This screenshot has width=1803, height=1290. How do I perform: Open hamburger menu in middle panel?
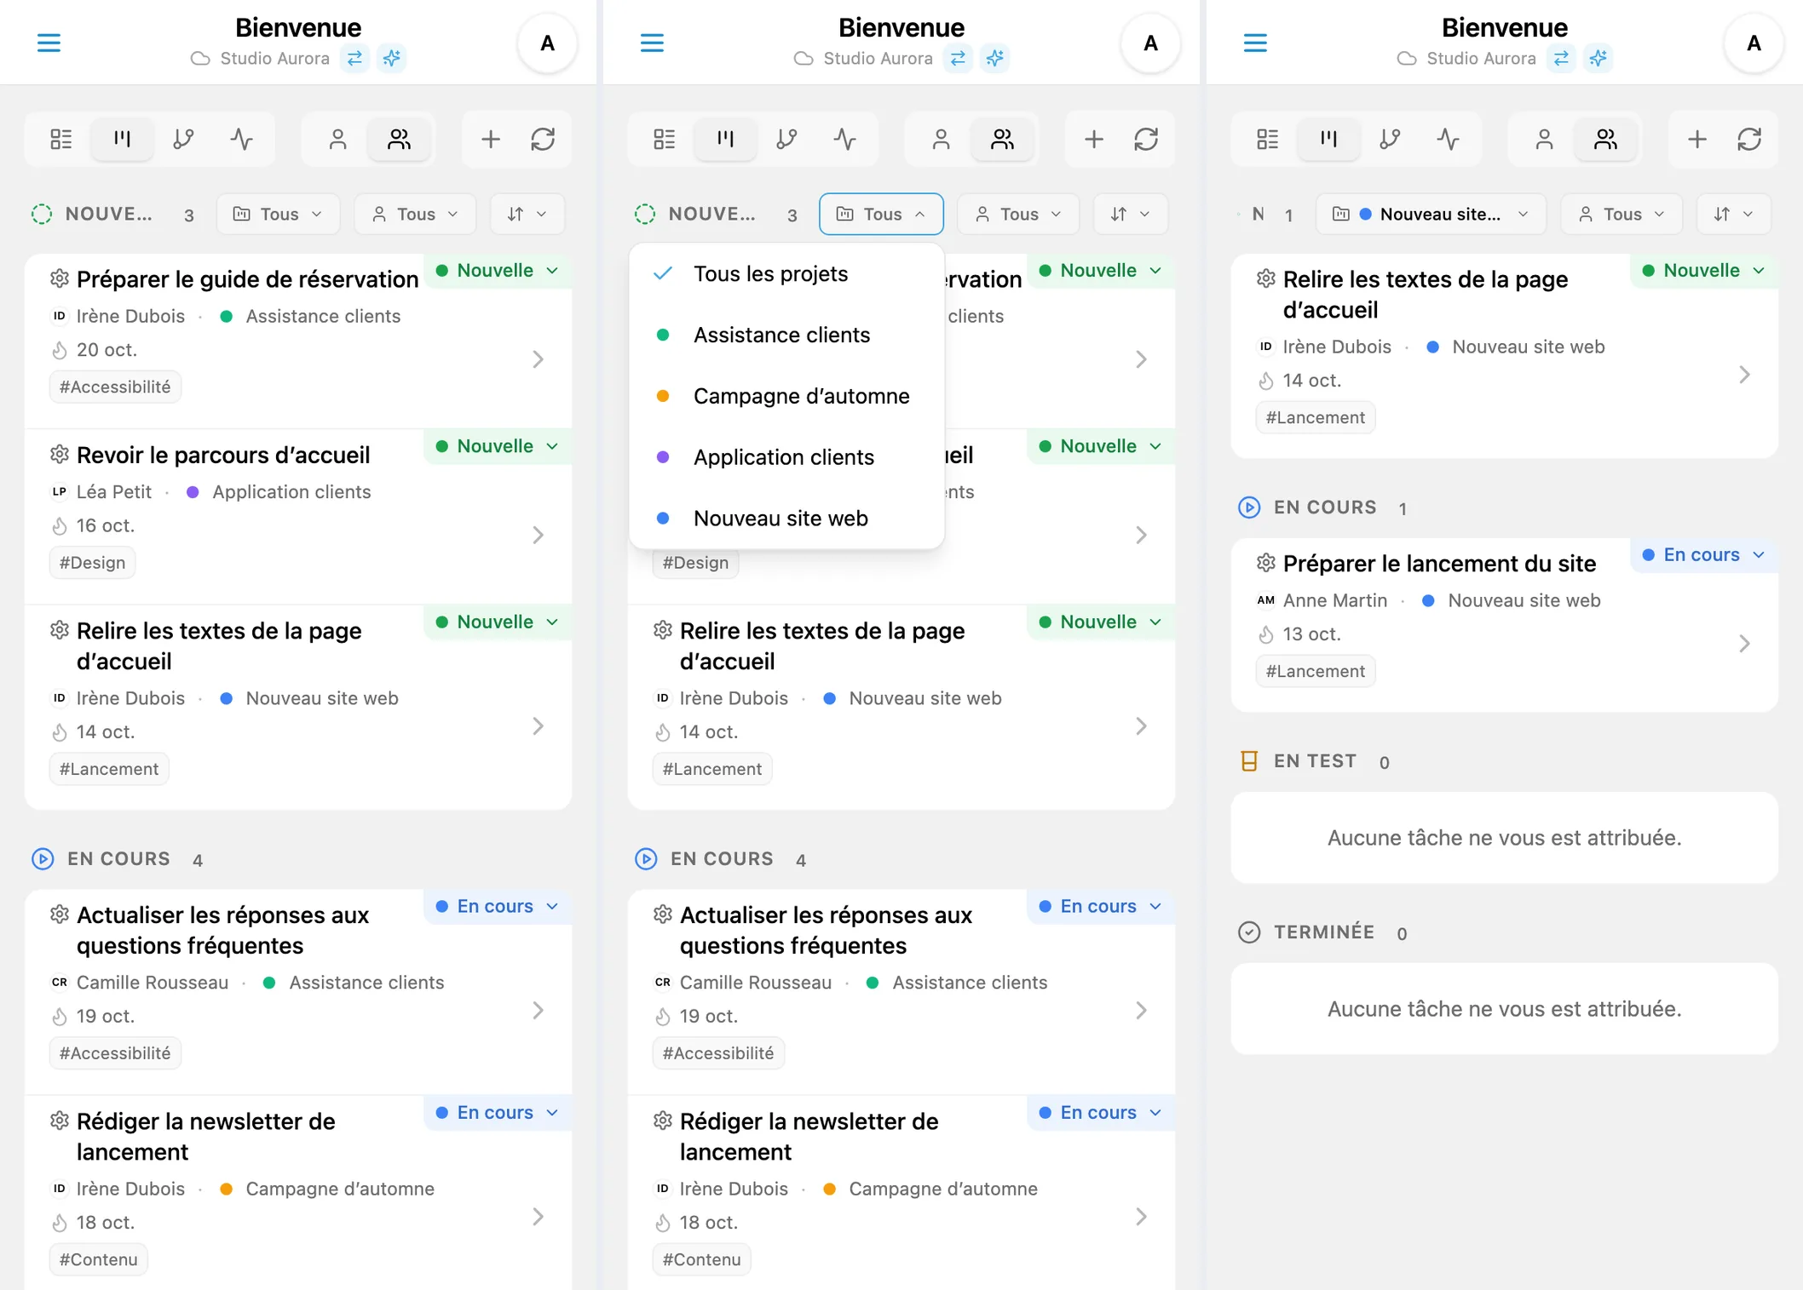652,43
